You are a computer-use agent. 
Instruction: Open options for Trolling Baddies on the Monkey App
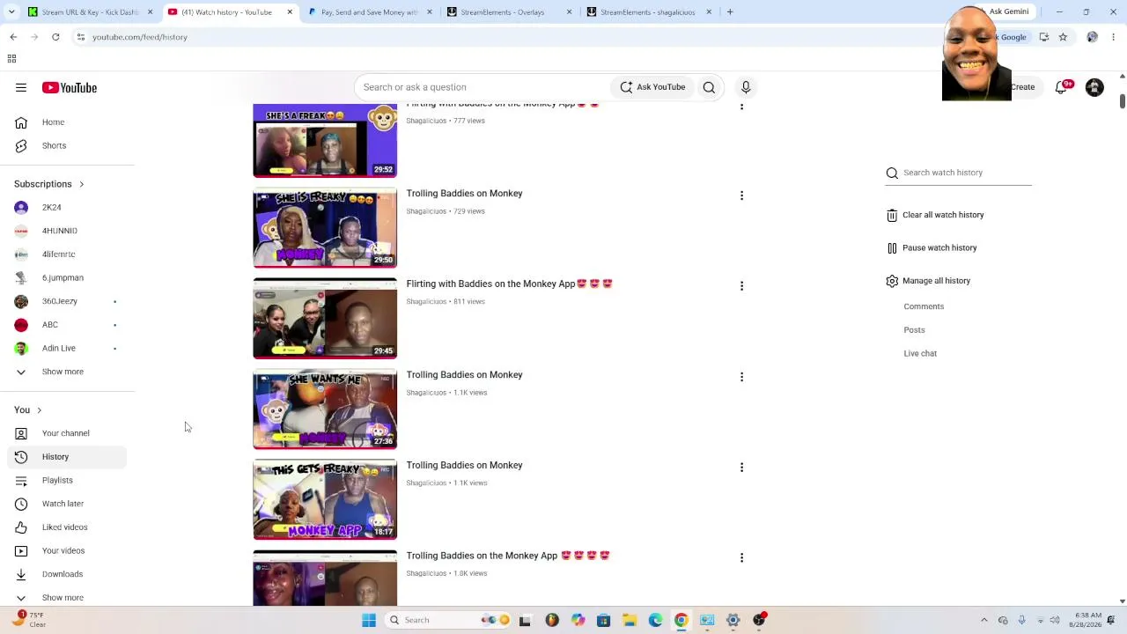pos(741,558)
